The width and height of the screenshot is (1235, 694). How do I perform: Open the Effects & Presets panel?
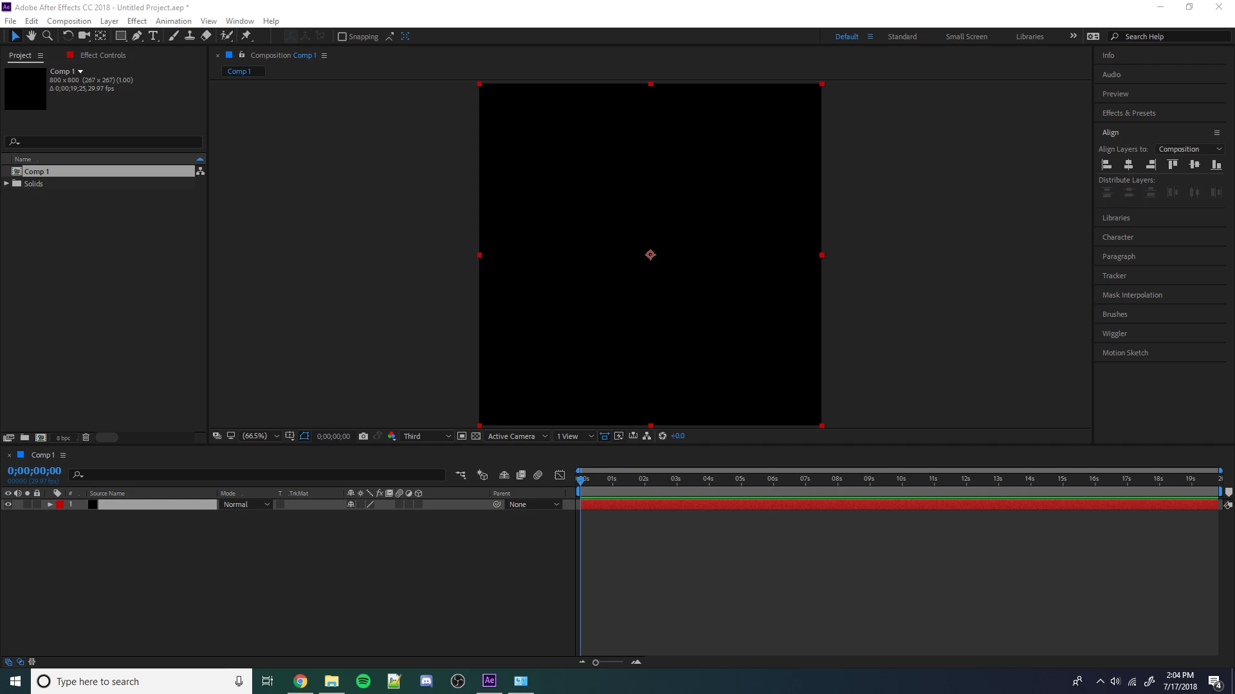pyautogui.click(x=1128, y=113)
